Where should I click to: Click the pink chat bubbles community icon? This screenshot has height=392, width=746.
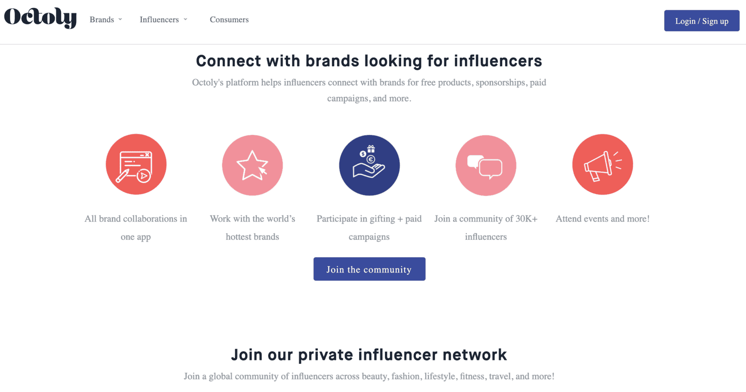(485, 165)
